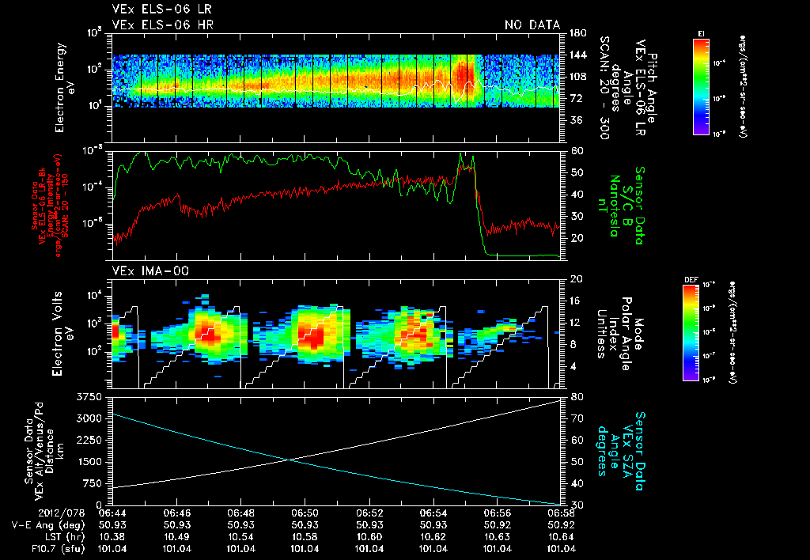Click the 750 altitude tick value
Viewport: 810px width, 560px height.
point(92,483)
